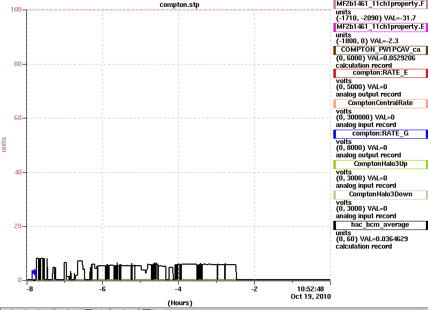Select the ComptonHalo3Down curve legend
428x310 pixels.
(x=380, y=195)
